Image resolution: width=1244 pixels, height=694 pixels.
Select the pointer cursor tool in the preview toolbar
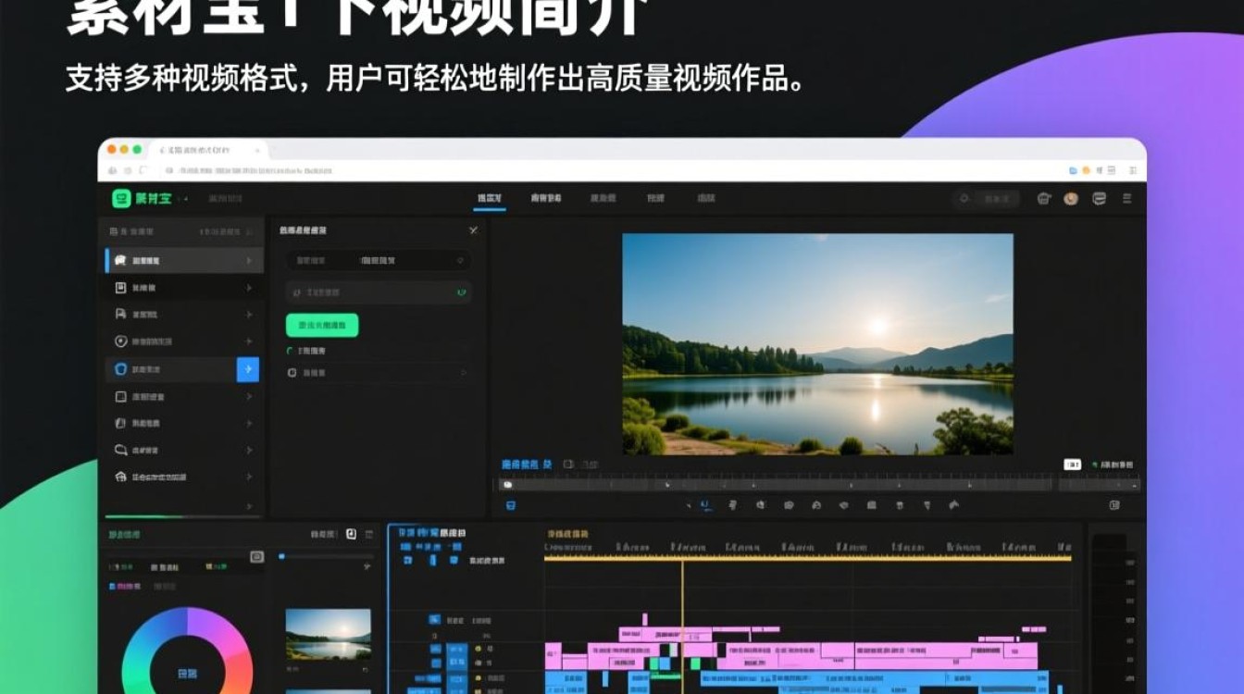pos(688,505)
